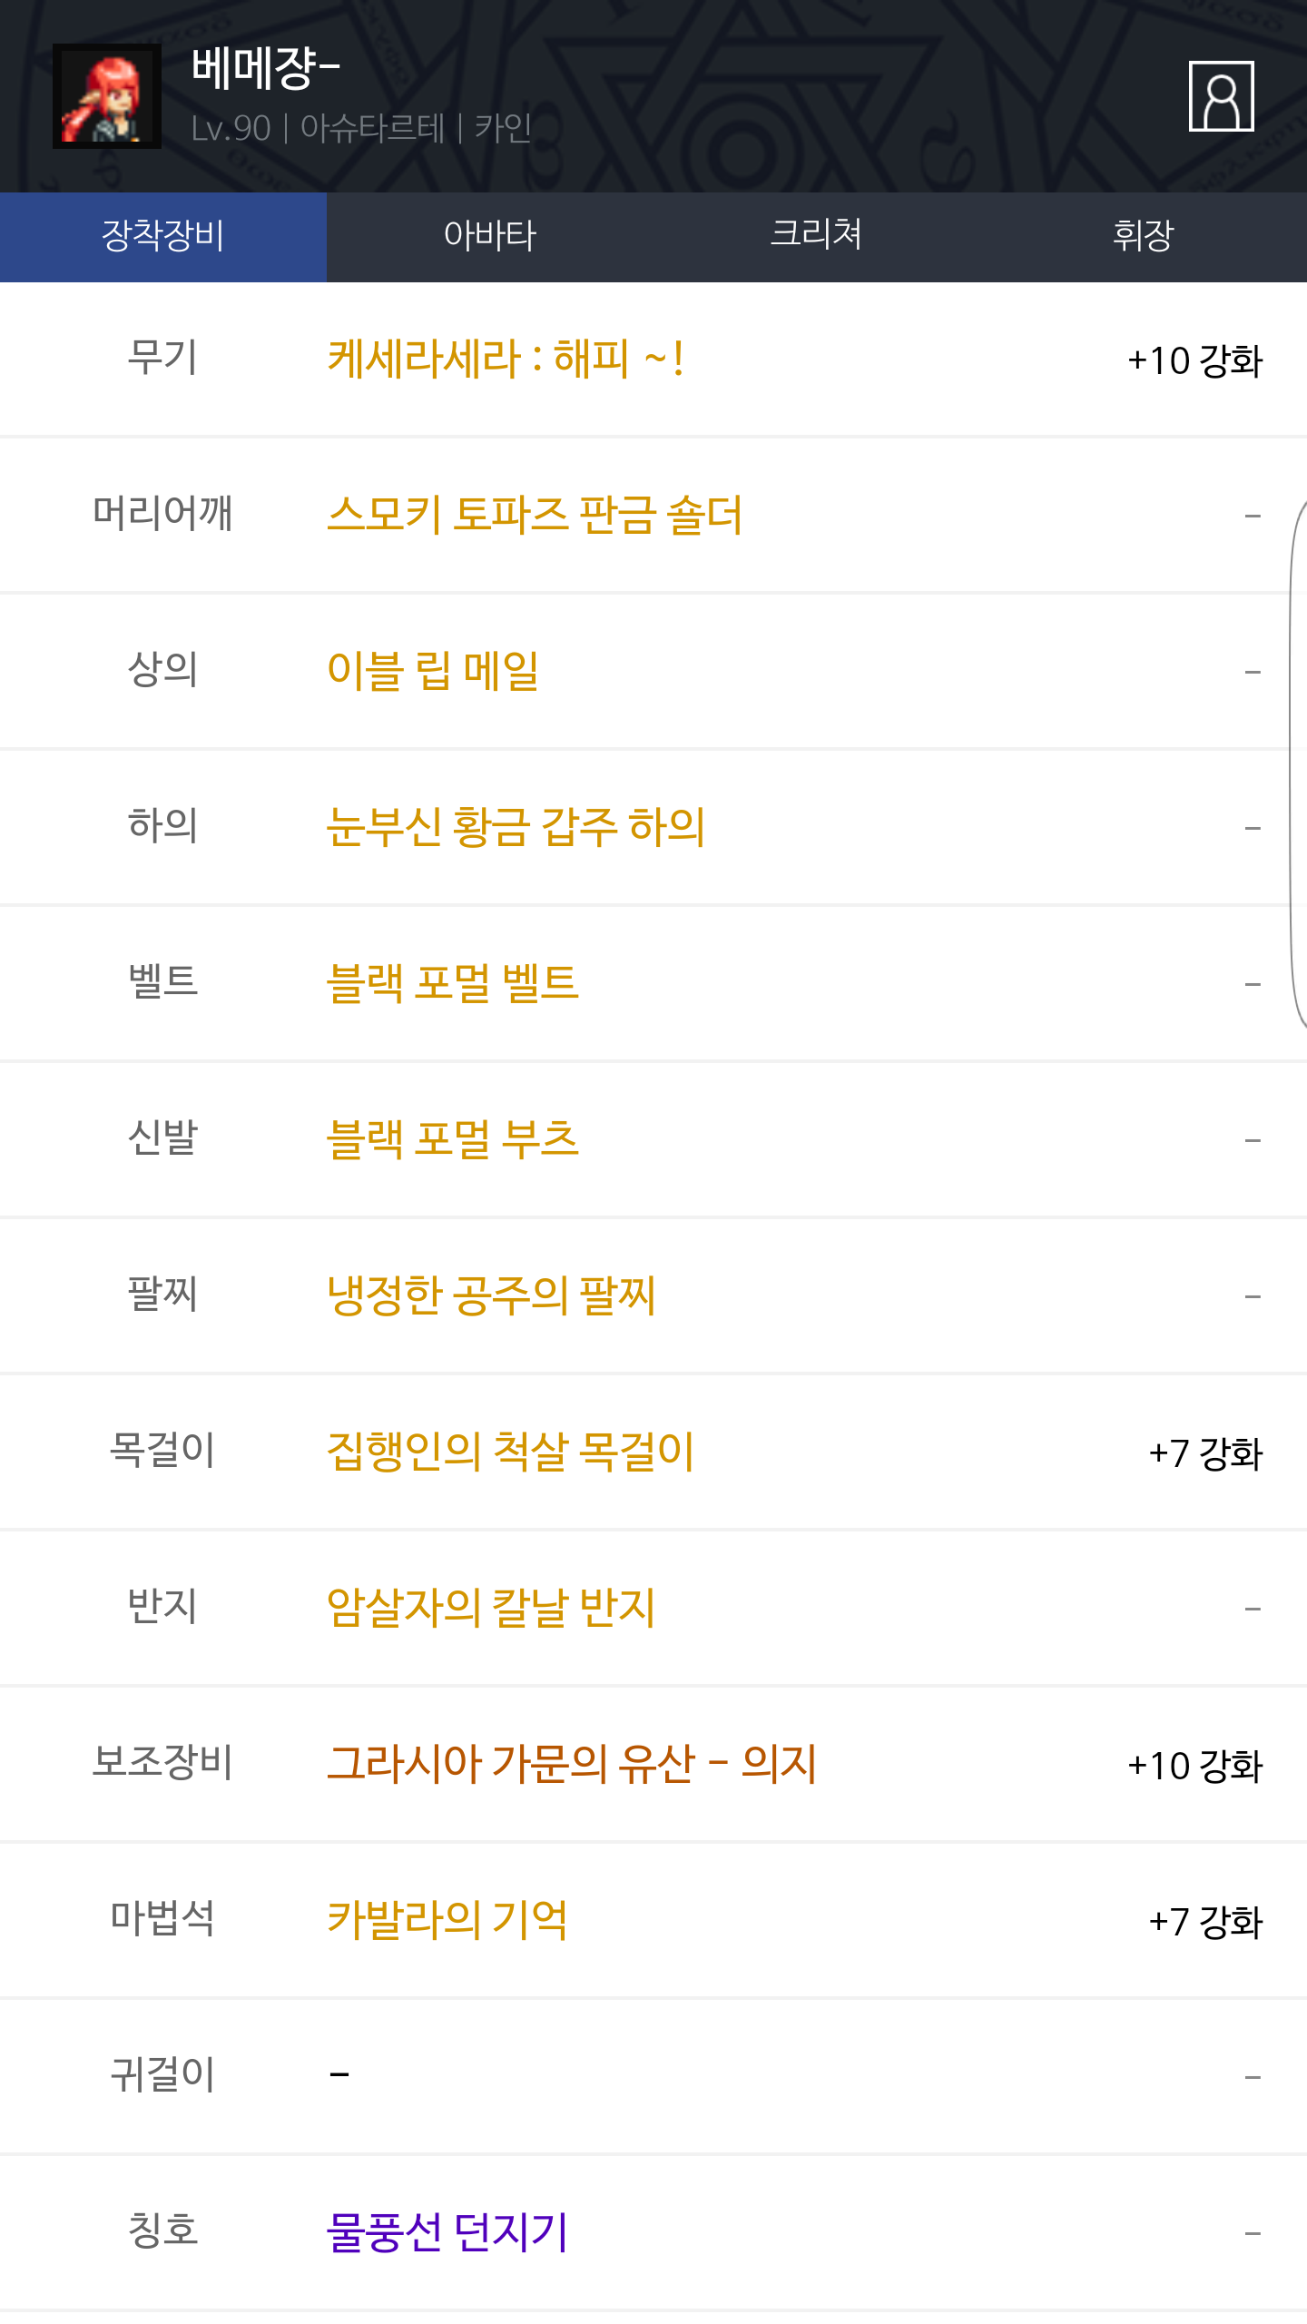Open the 눈부신 황금 갑주 하의 item
The width and height of the screenshot is (1307, 2324).
[516, 828]
